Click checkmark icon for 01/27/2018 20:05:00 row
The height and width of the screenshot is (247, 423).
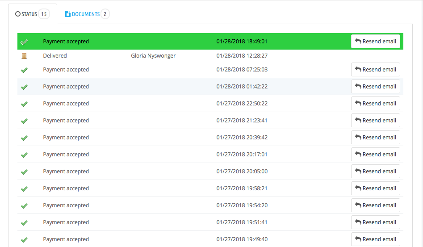[24, 172]
